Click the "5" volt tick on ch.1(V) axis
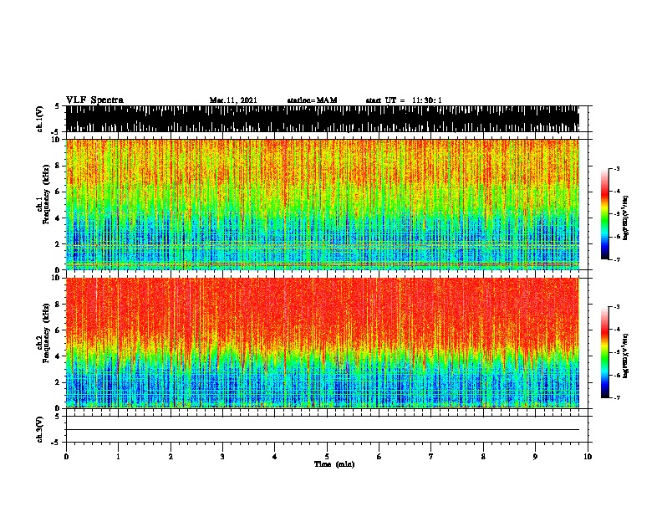Screen dimensions: 662x512 [x=57, y=106]
